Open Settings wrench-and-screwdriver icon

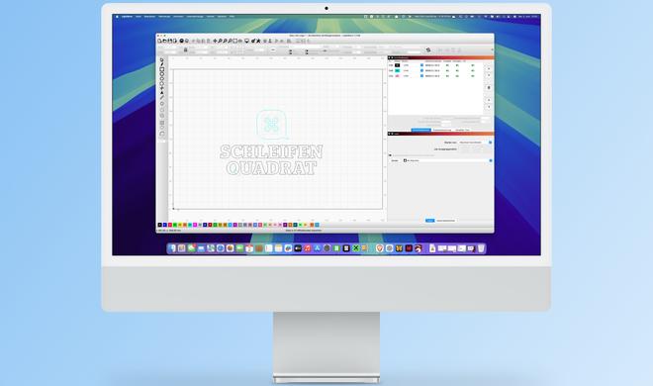point(252,41)
